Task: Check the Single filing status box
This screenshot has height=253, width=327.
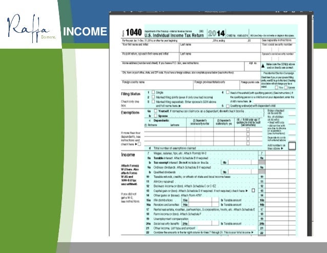Action: click(153, 92)
